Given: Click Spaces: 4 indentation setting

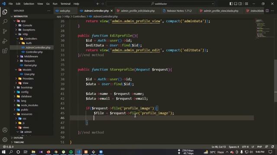Looking at the screenshot, I should pos(234,147).
